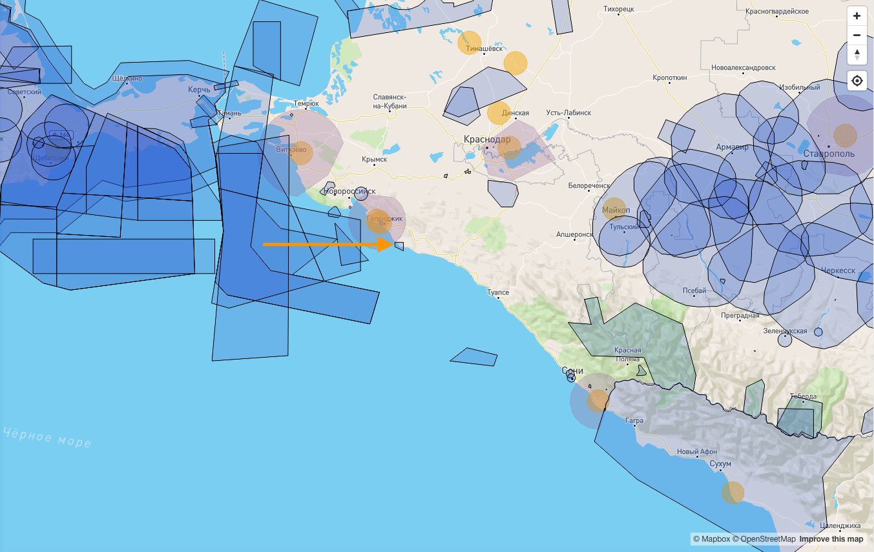
Task: Select the isolated offshore airspace zone south of Туапсе
Action: click(x=473, y=357)
